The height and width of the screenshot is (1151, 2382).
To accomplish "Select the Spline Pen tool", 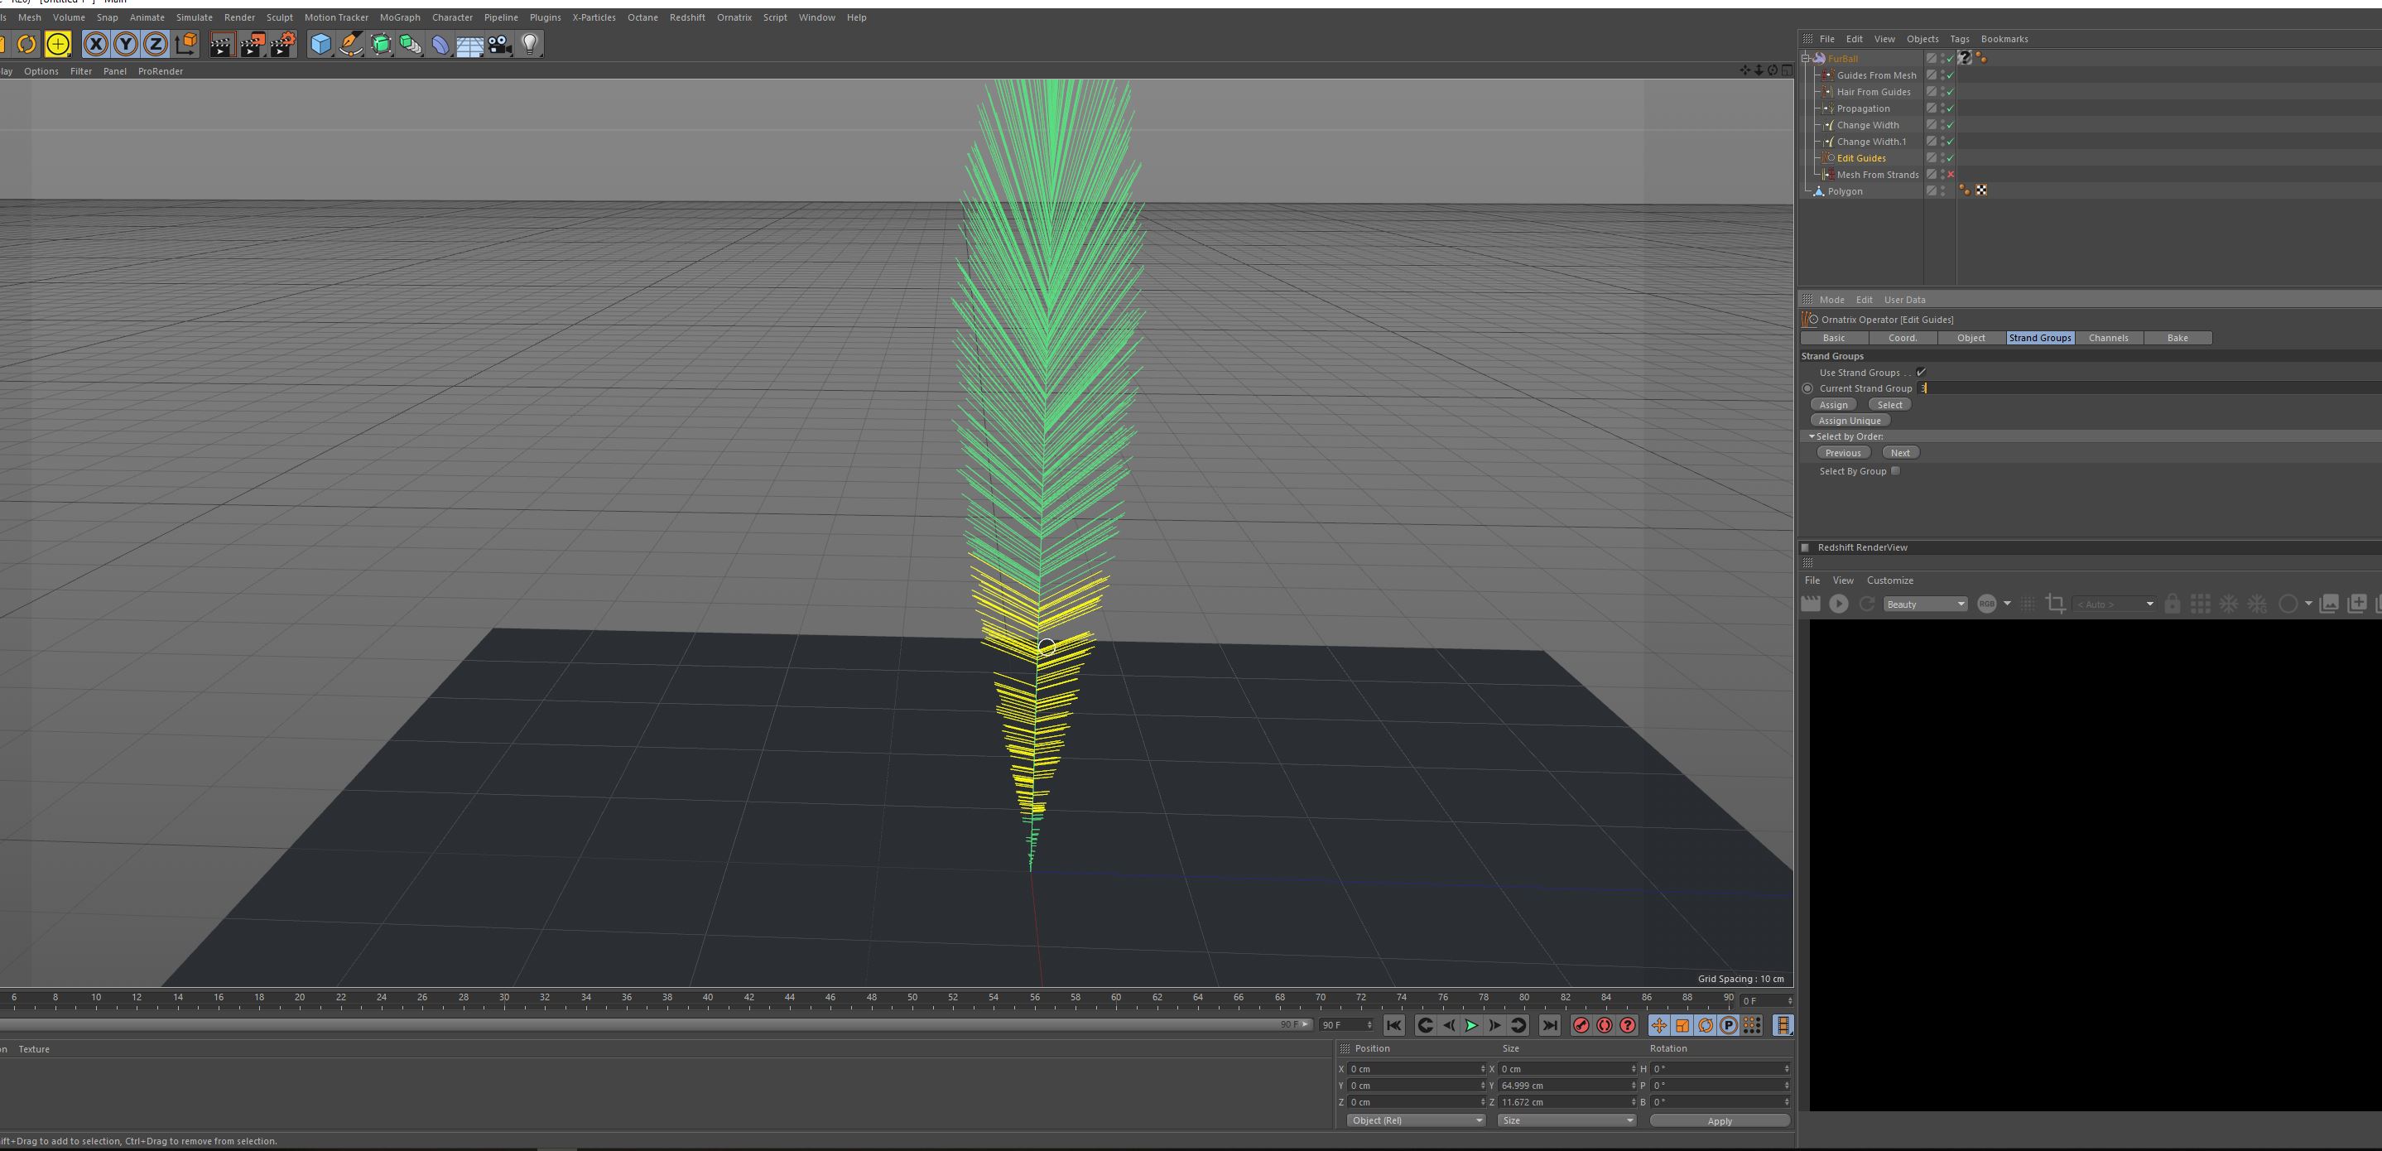I will 350,45.
